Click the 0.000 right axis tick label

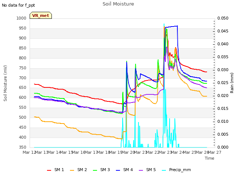223,147
